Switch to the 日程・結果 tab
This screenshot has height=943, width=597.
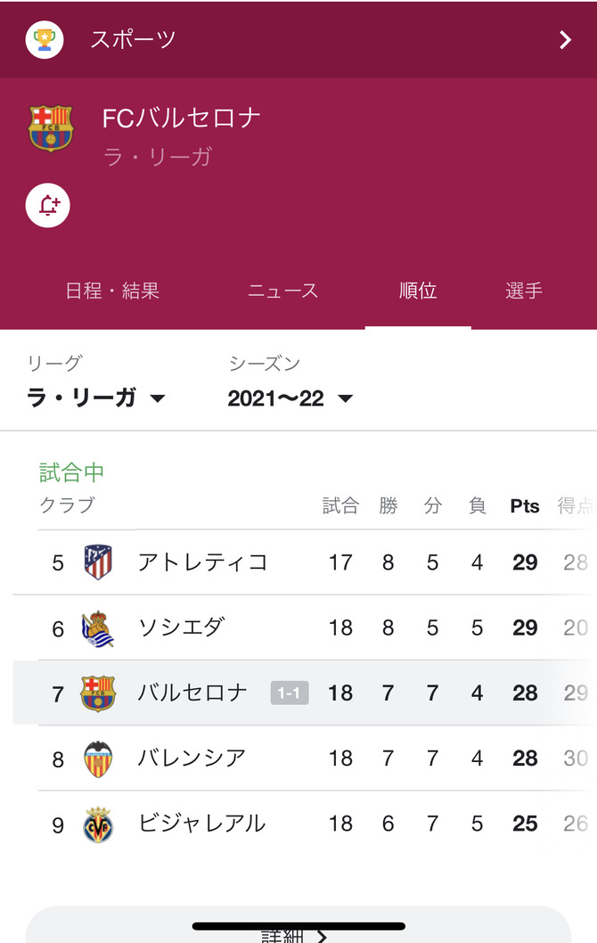pyautogui.click(x=112, y=291)
